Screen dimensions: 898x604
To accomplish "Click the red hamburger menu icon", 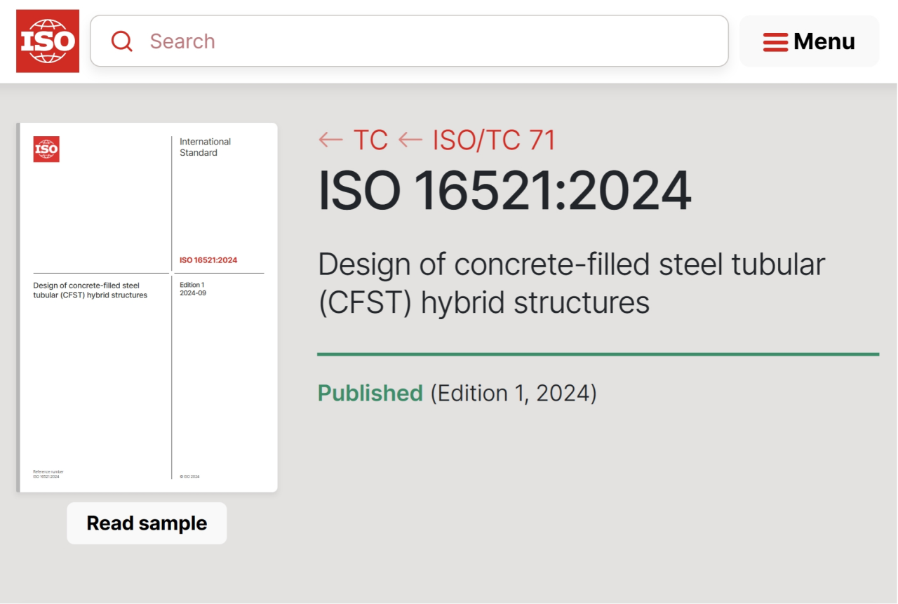I will pos(775,42).
